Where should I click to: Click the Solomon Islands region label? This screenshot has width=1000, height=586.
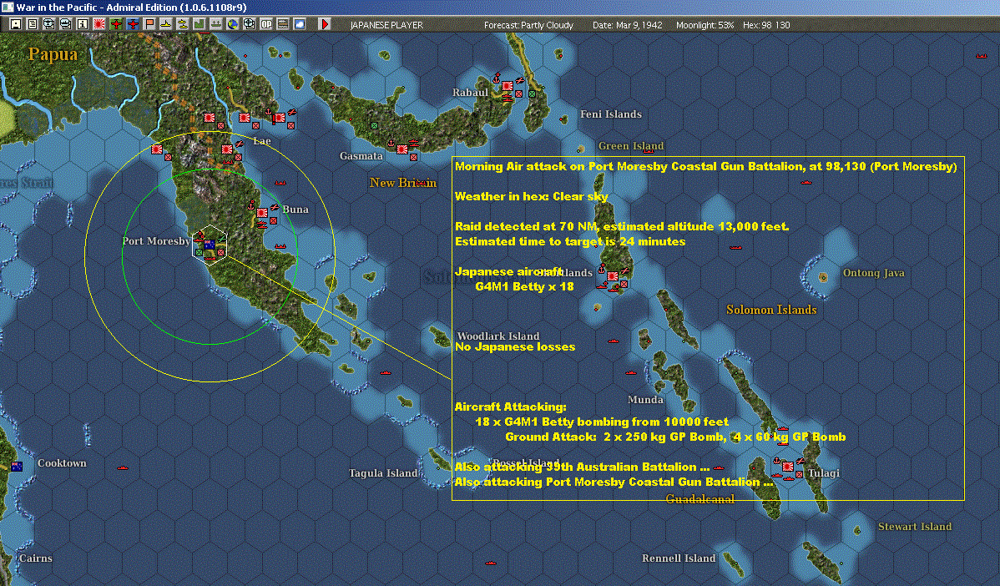tap(771, 310)
